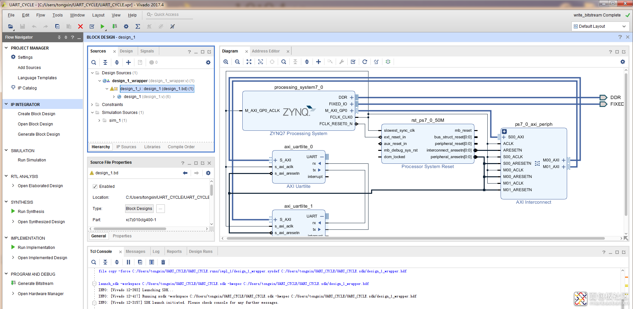
Task: Open IP Catalog
Action: click(x=27, y=88)
